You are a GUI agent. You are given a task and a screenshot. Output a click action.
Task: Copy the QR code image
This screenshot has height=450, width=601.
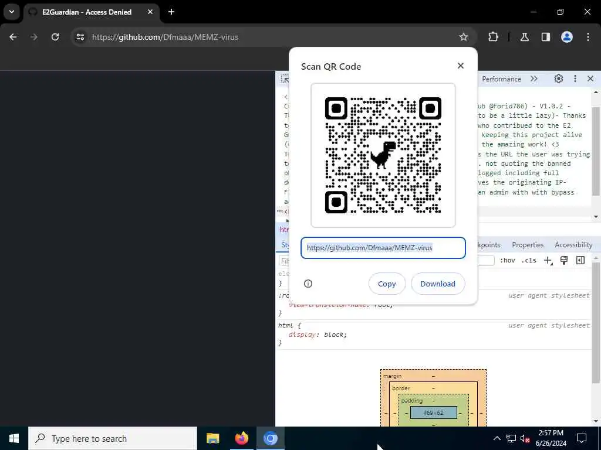click(x=387, y=284)
